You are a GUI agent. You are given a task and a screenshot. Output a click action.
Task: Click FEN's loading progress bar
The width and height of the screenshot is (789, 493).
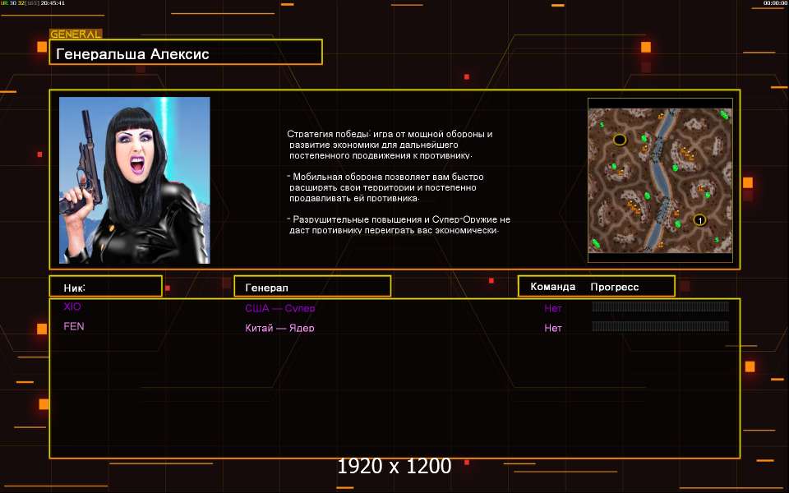pos(660,326)
